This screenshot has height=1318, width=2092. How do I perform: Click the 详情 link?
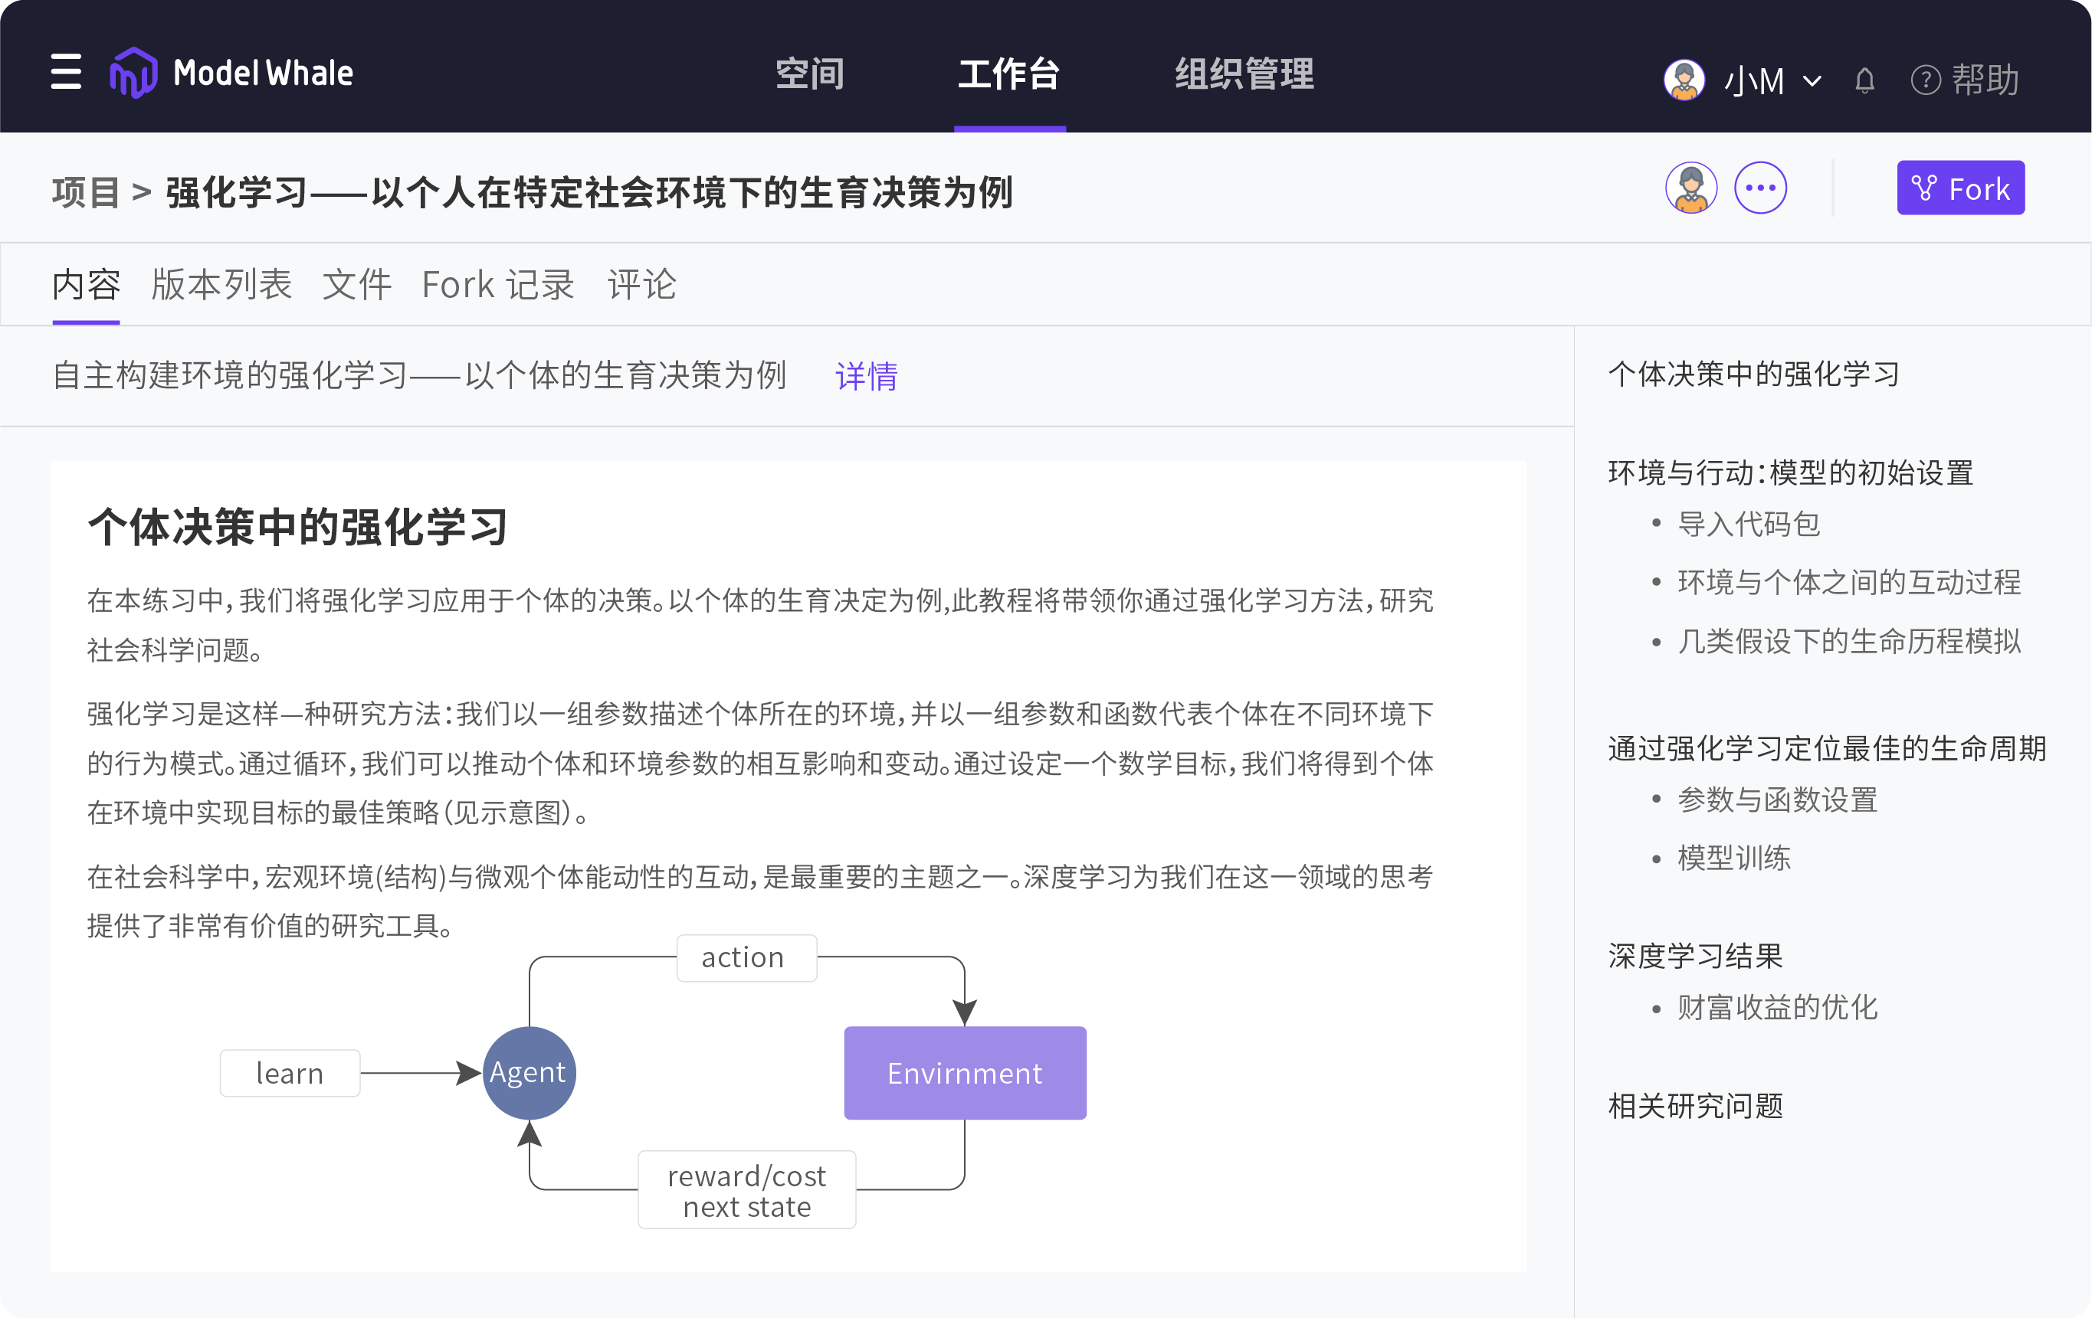(x=866, y=376)
